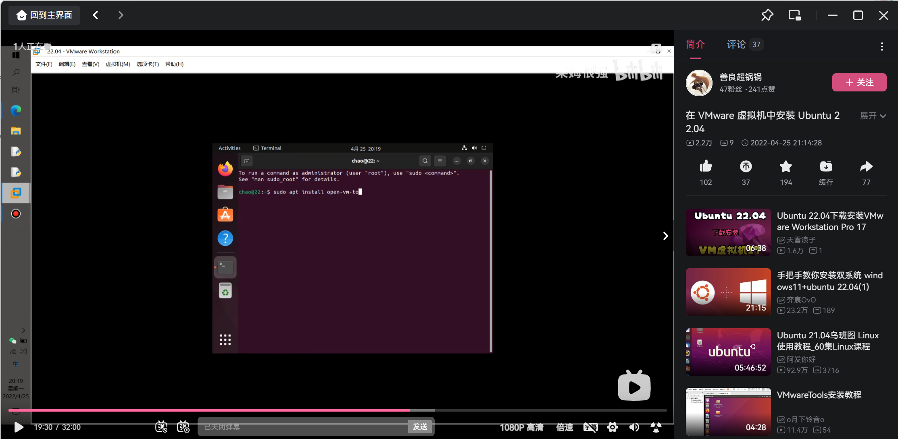
Task: Click the 发送 send button
Action: (420, 427)
